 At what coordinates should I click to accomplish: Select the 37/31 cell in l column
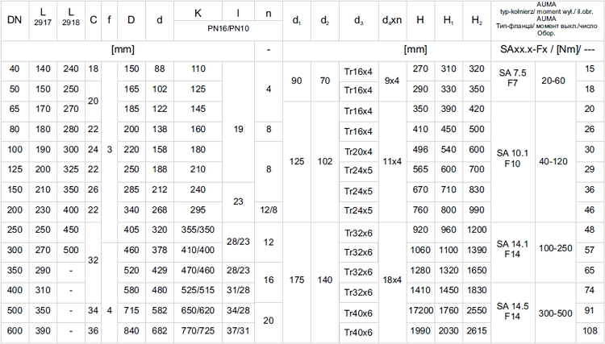pos(238,330)
